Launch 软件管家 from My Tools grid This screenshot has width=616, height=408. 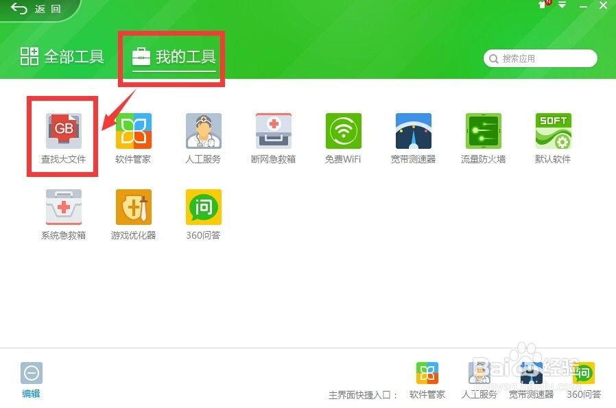click(134, 139)
